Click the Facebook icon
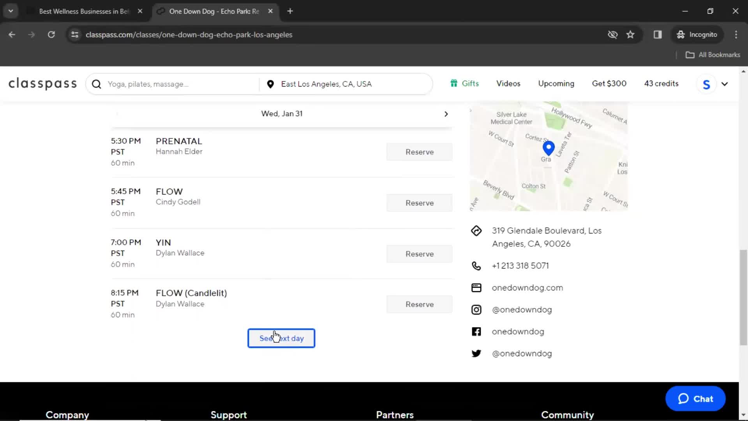Viewport: 748px width, 421px height. pyautogui.click(x=476, y=332)
